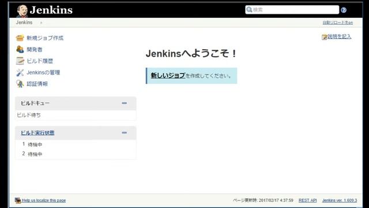Click the page update timestamp 2017/02/17
The height and width of the screenshot is (208, 369).
[x=263, y=200]
